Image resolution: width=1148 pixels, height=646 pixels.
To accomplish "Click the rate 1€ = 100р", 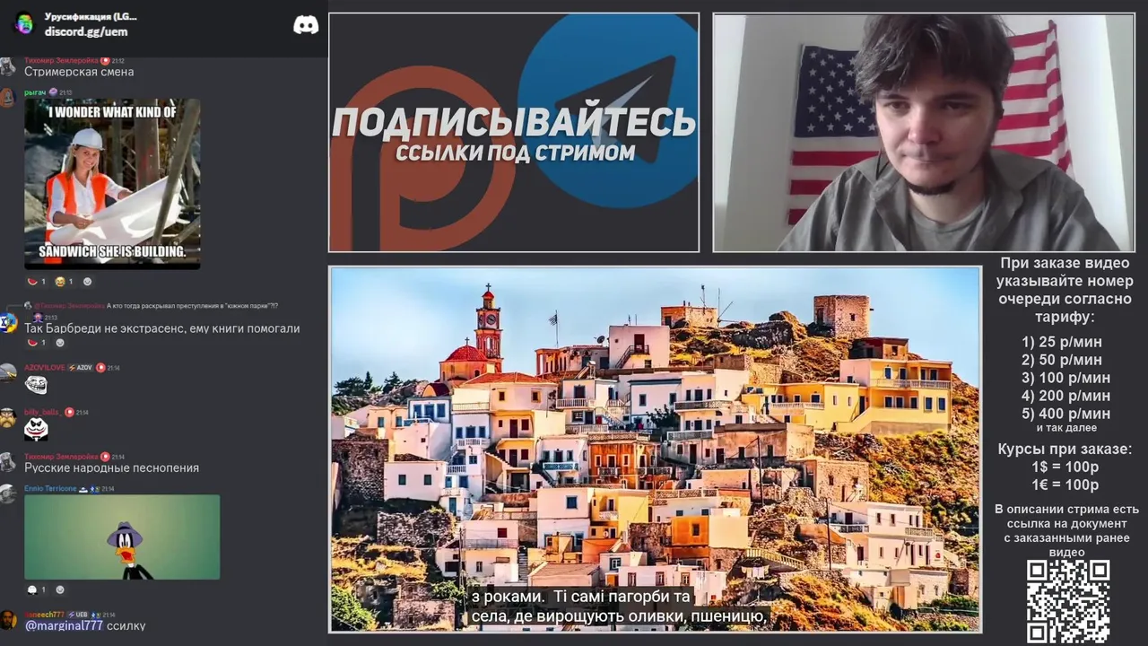I will click(x=1065, y=485).
